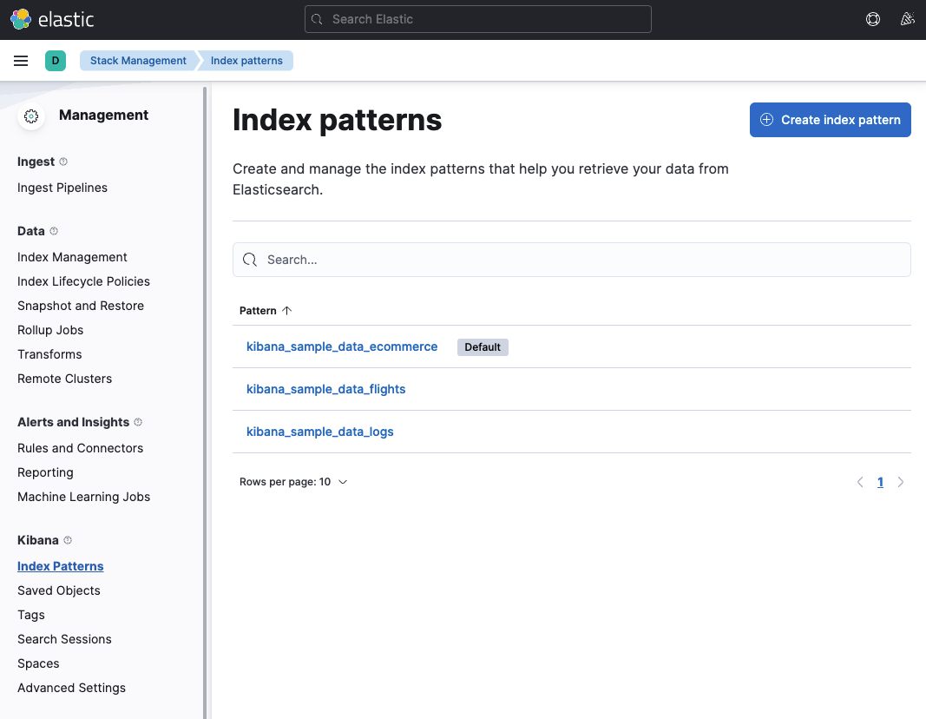Open Rollup Jobs
Screen dimensions: 926x719
tap(50, 330)
